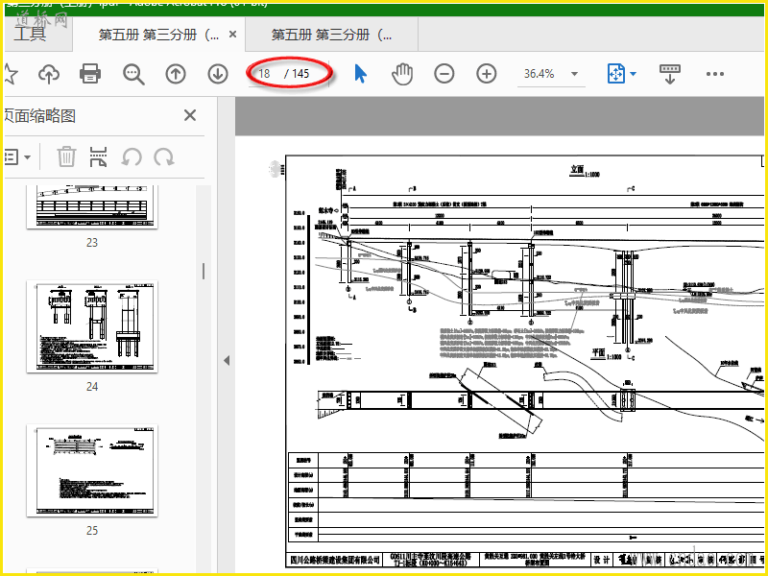Open the fit page options dropdown
768x576 pixels.
tap(633, 74)
